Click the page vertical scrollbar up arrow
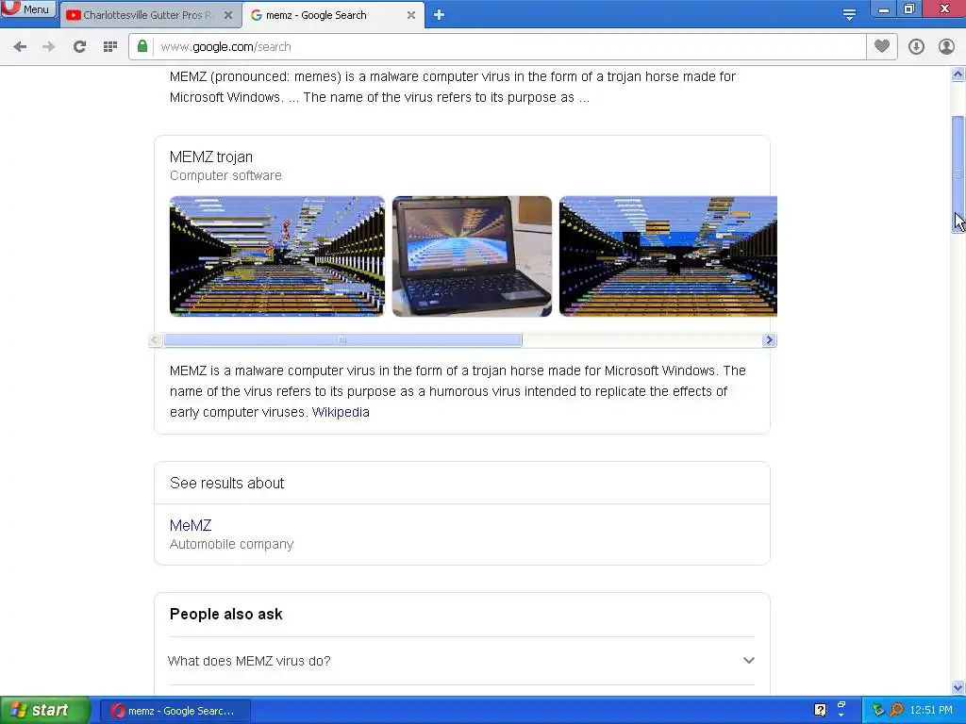The image size is (966, 724). [x=958, y=74]
